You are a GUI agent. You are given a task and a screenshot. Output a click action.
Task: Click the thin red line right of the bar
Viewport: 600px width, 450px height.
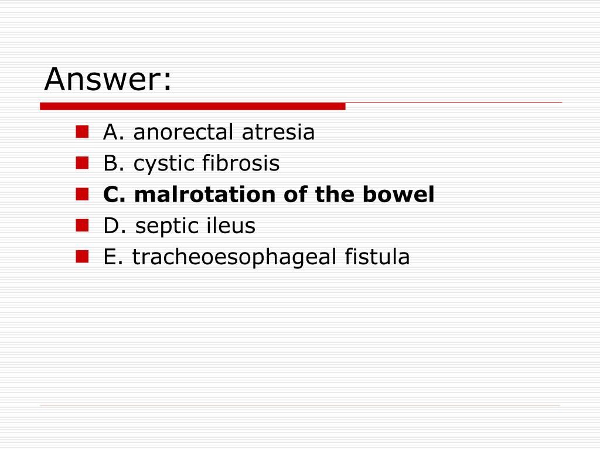click(x=454, y=103)
